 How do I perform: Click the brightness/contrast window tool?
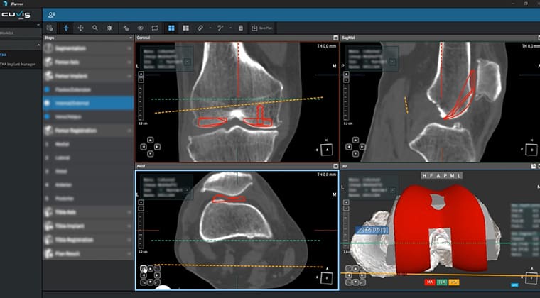[x=109, y=28]
